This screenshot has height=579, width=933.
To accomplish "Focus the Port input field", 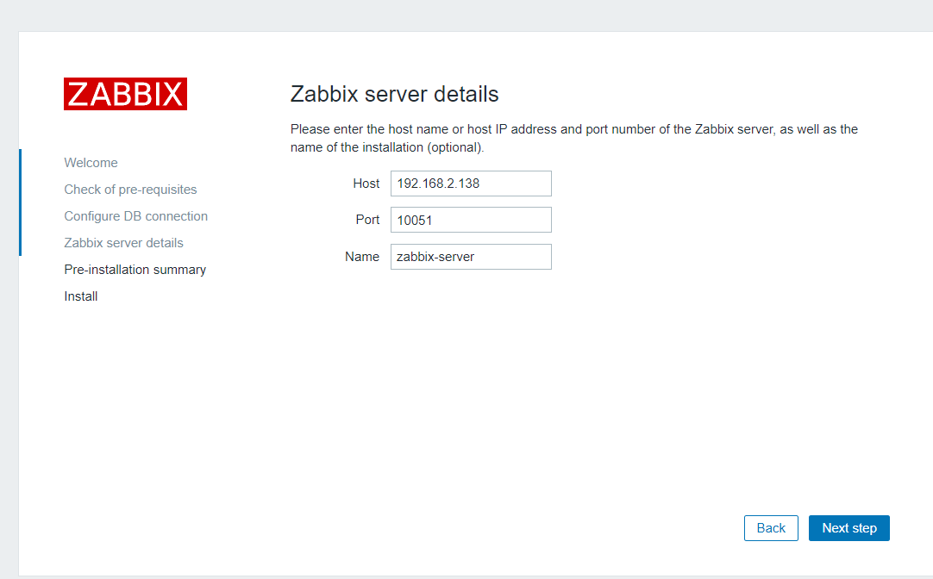I will [x=472, y=220].
